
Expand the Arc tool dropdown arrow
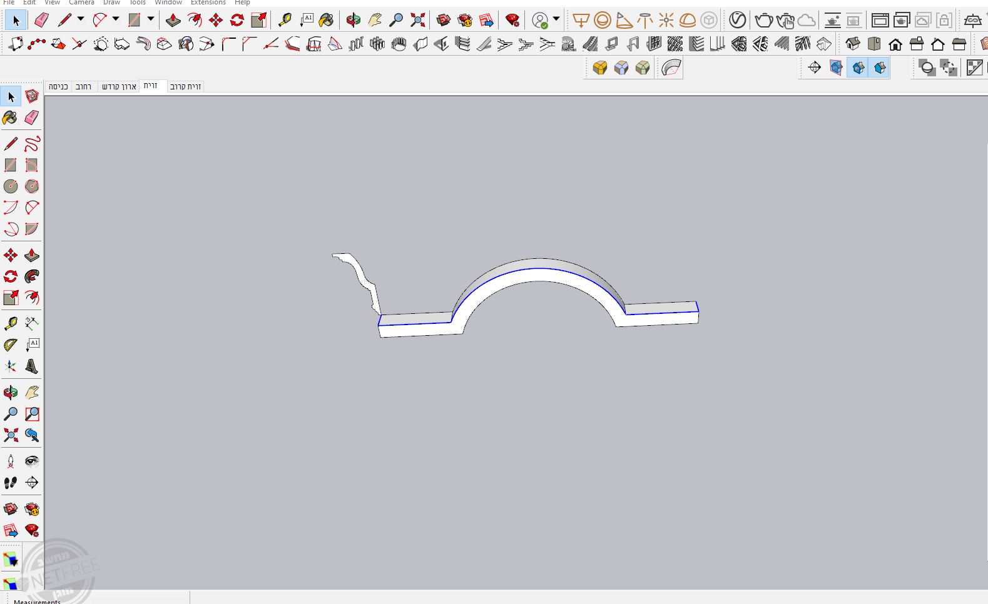115,19
